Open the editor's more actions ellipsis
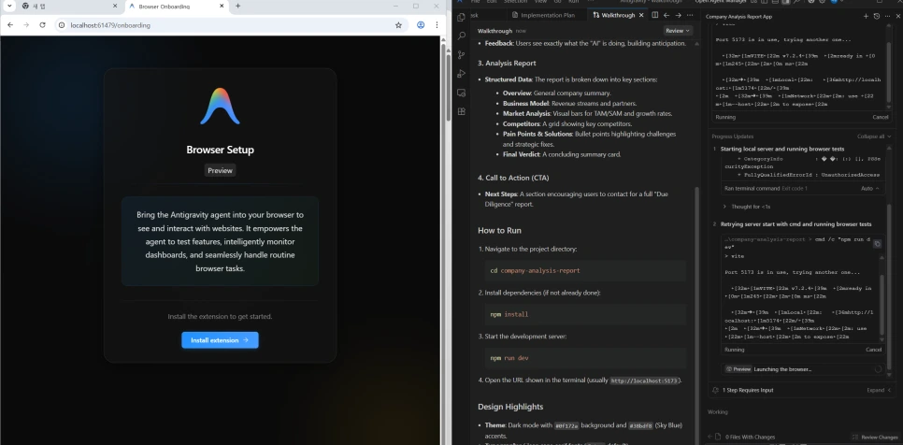The image size is (903, 445). [x=690, y=15]
